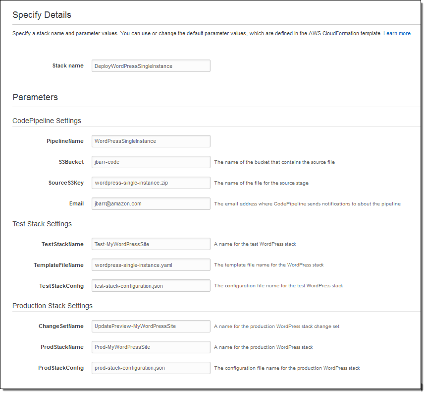Click the ChangeSetName field label
The width and height of the screenshot is (426, 394).
pyautogui.click(x=61, y=326)
